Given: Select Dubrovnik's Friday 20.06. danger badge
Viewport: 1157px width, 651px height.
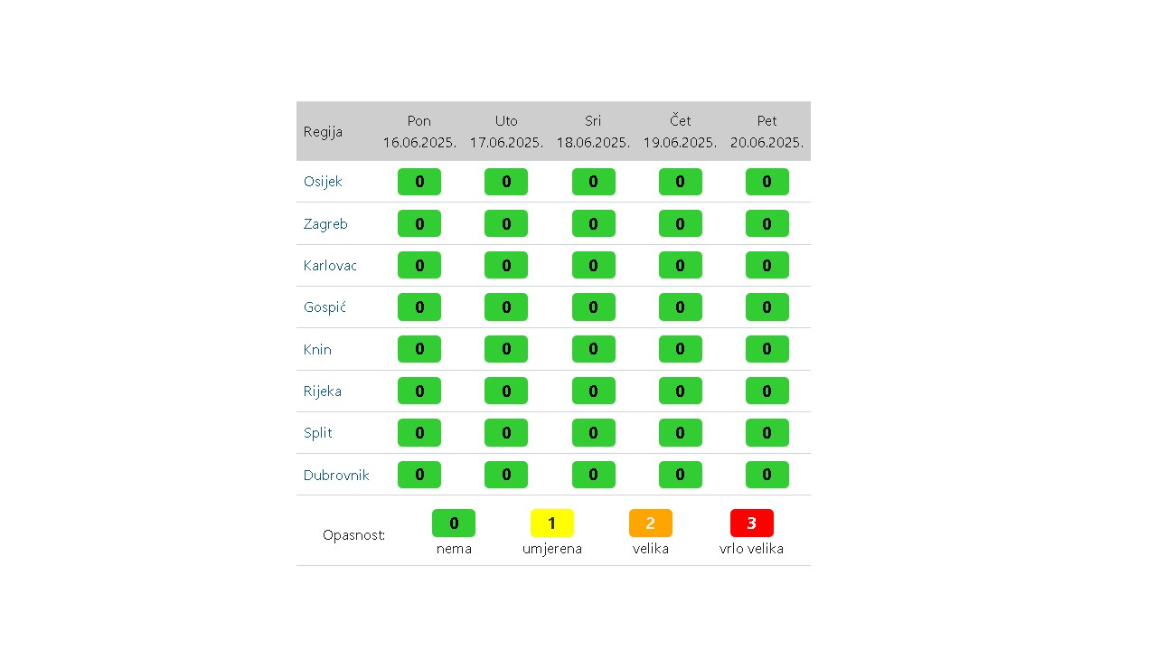Looking at the screenshot, I should (x=767, y=475).
